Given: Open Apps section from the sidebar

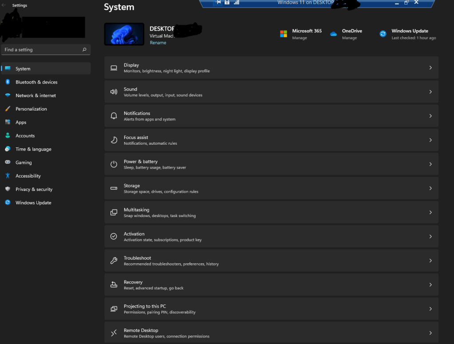Looking at the screenshot, I should pyautogui.click(x=21, y=123).
